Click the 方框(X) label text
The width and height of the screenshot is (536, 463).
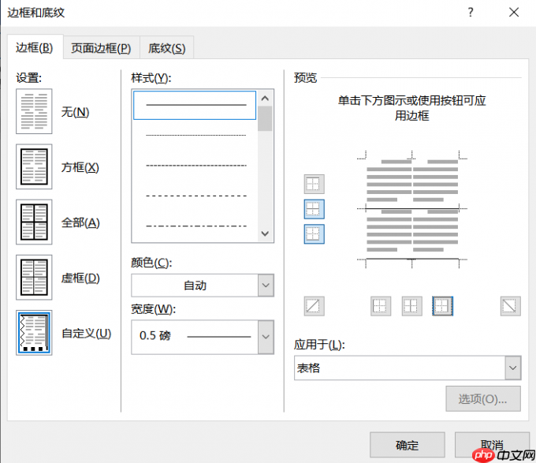[80, 167]
